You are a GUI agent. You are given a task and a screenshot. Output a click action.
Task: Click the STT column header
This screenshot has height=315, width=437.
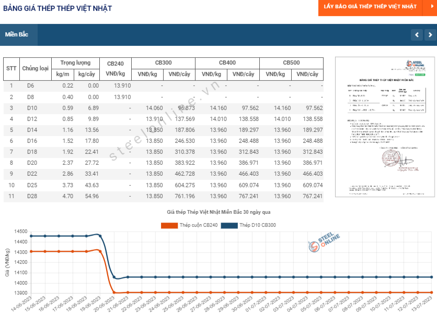tap(11, 69)
